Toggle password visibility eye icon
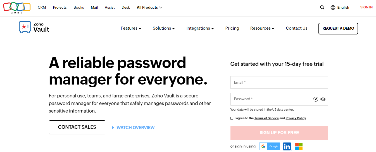Image resolution: width=376 pixels, height=152 pixels. pyautogui.click(x=323, y=99)
